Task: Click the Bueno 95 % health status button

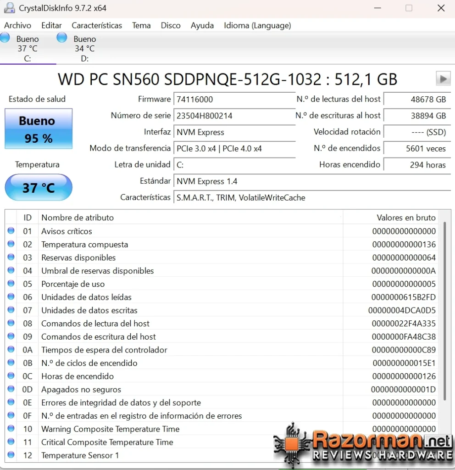Action: tap(39, 129)
